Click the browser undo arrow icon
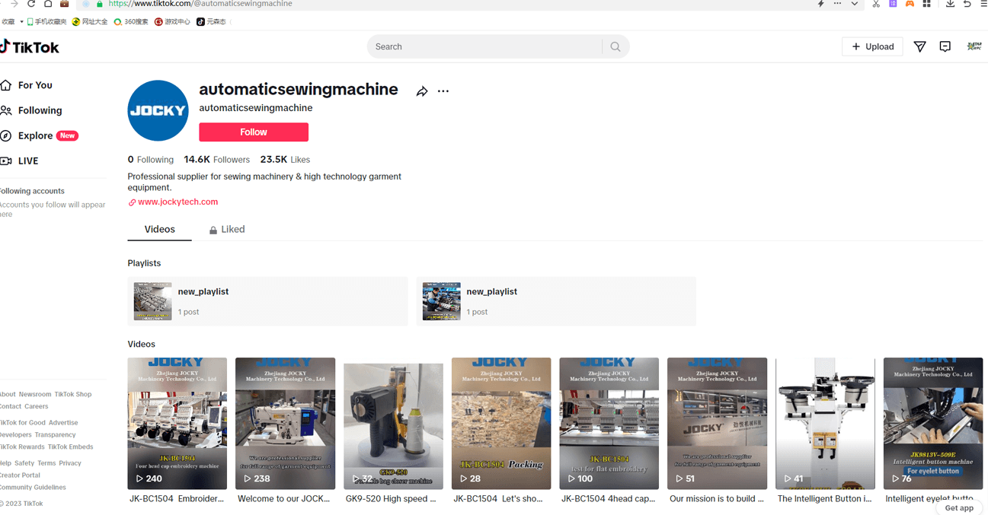Screen dimensions: 988x515 click(967, 4)
